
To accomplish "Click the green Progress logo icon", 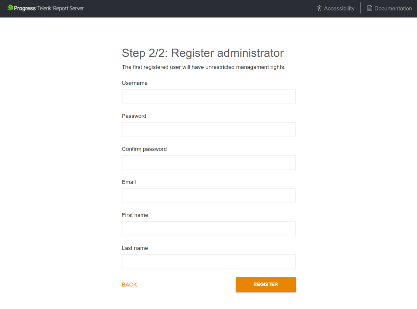I will (x=10, y=8).
